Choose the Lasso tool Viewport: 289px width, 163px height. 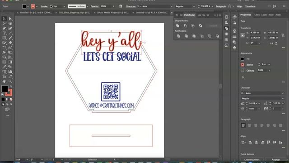(10, 24)
